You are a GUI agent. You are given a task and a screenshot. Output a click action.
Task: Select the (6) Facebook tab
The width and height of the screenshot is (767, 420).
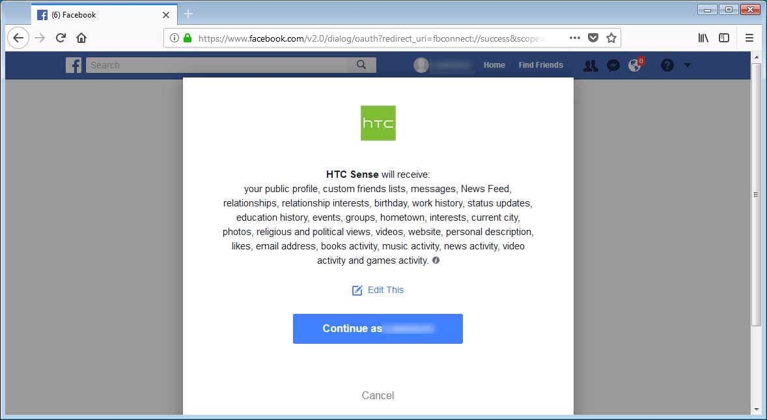pos(104,15)
